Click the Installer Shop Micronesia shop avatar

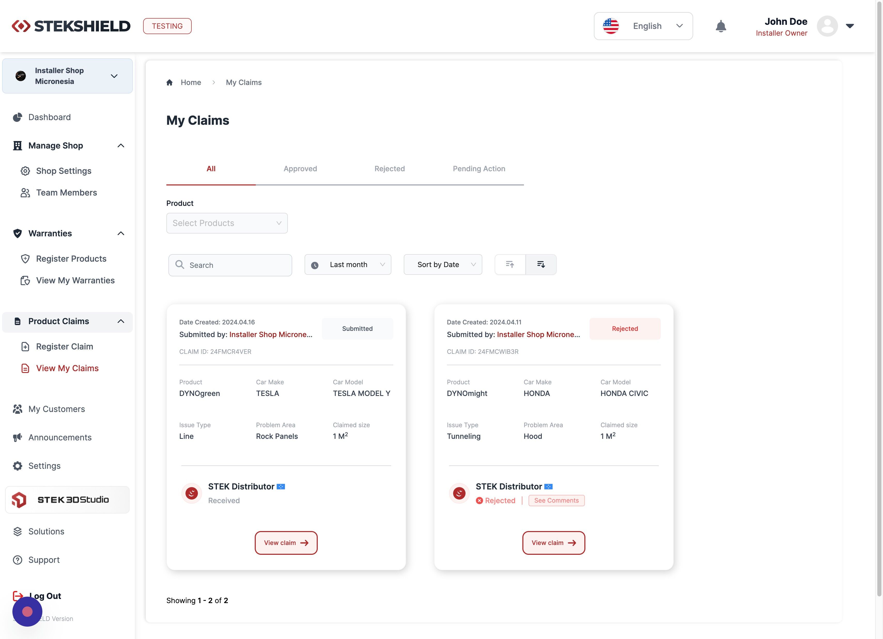coord(21,76)
